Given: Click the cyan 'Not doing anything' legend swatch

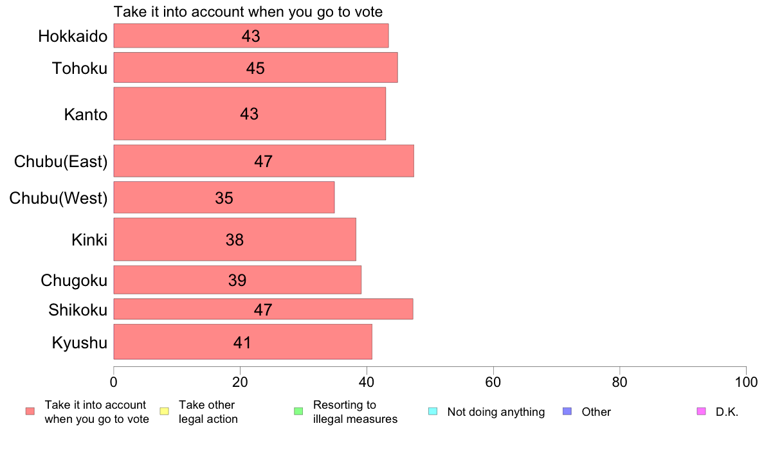Looking at the screenshot, I should pyautogui.click(x=433, y=411).
